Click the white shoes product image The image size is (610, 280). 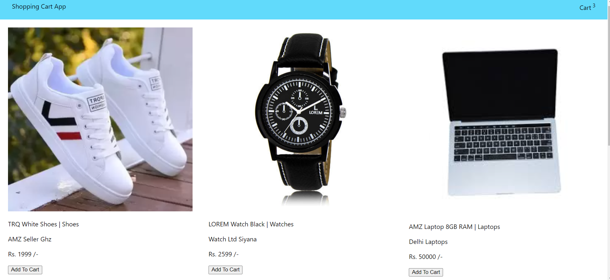[x=100, y=119]
